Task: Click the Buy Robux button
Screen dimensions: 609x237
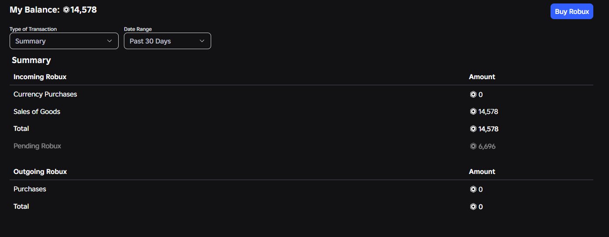Action: 572,12
